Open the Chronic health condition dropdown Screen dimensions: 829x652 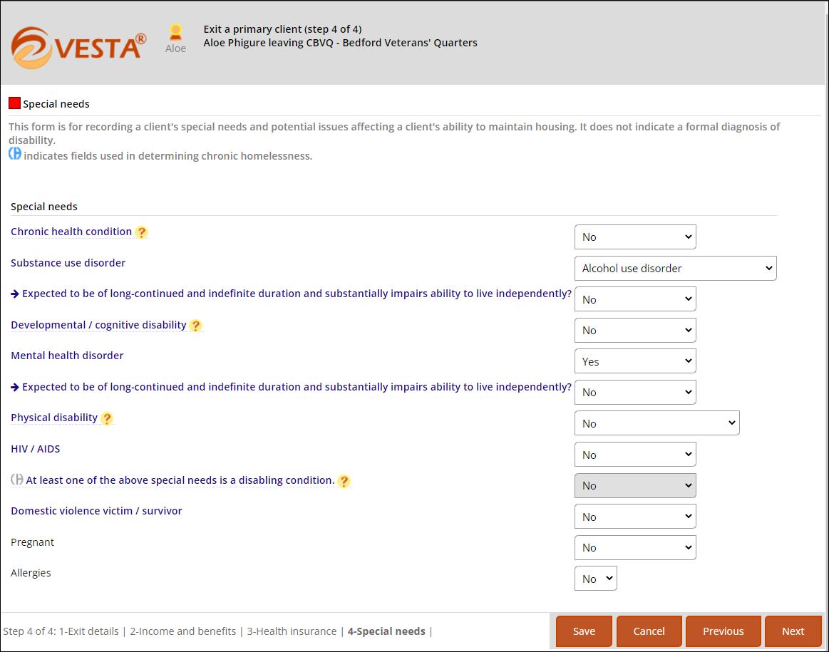[635, 237]
